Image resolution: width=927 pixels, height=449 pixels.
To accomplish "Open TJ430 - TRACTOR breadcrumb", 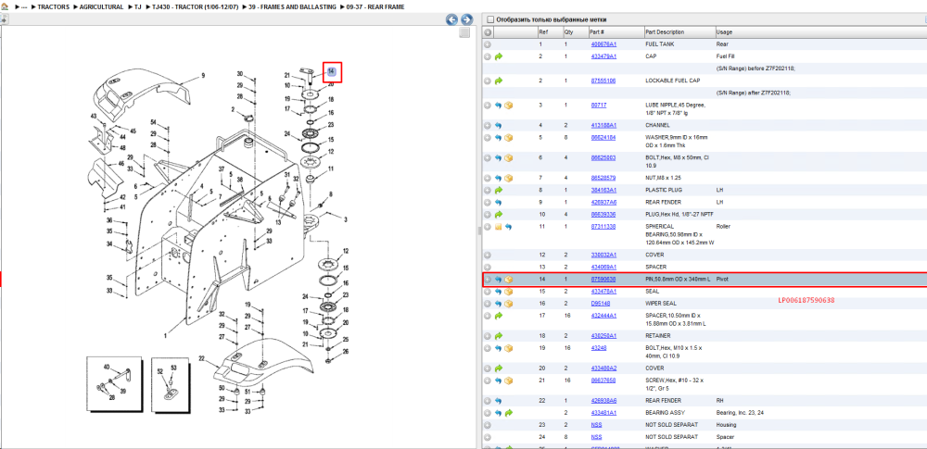I will 194,7.
